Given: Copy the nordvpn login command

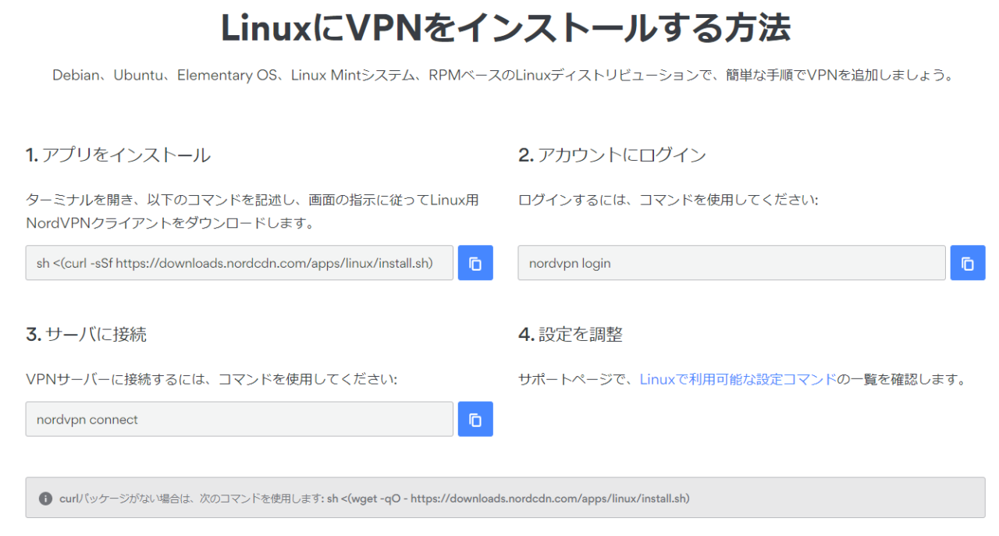Looking at the screenshot, I should coord(967,263).
